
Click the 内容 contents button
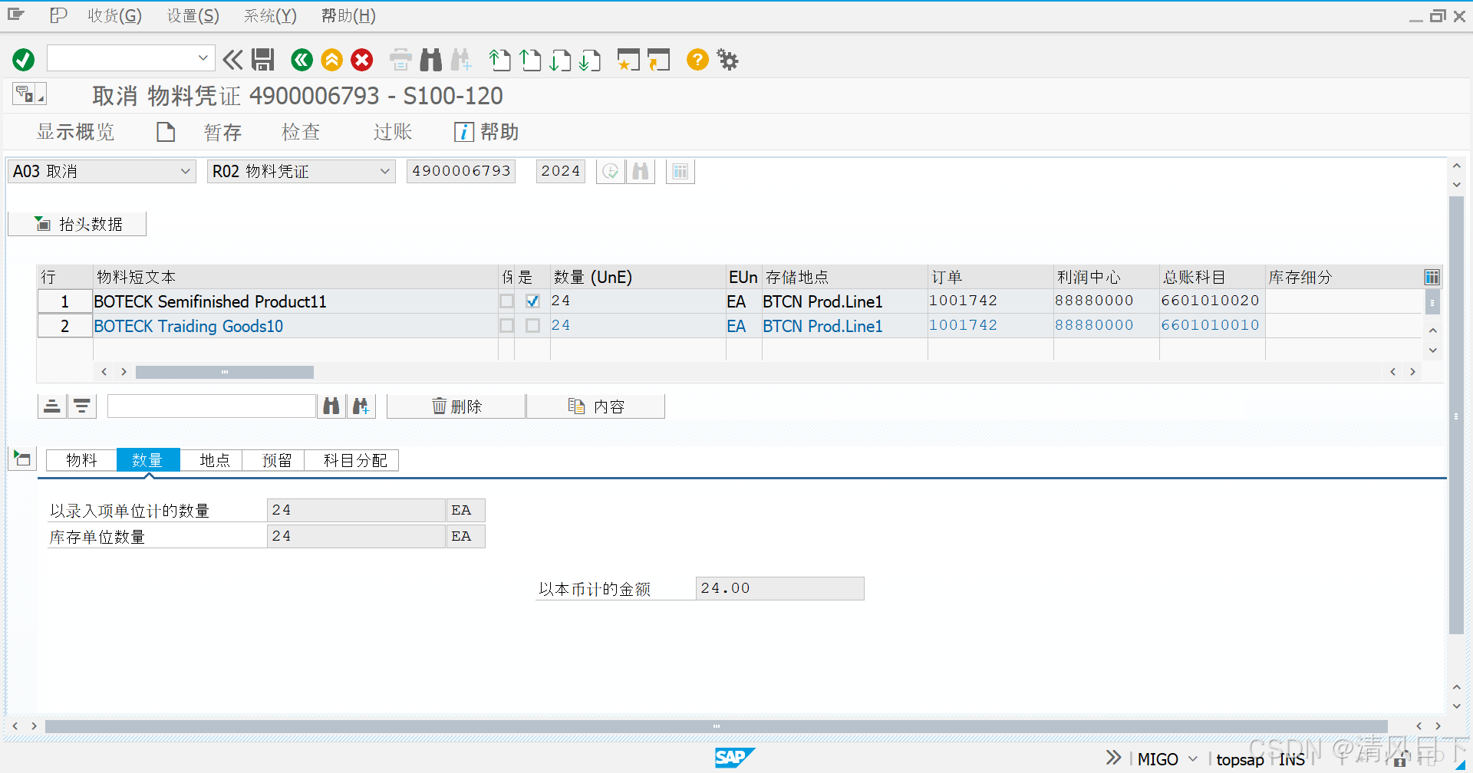596,406
